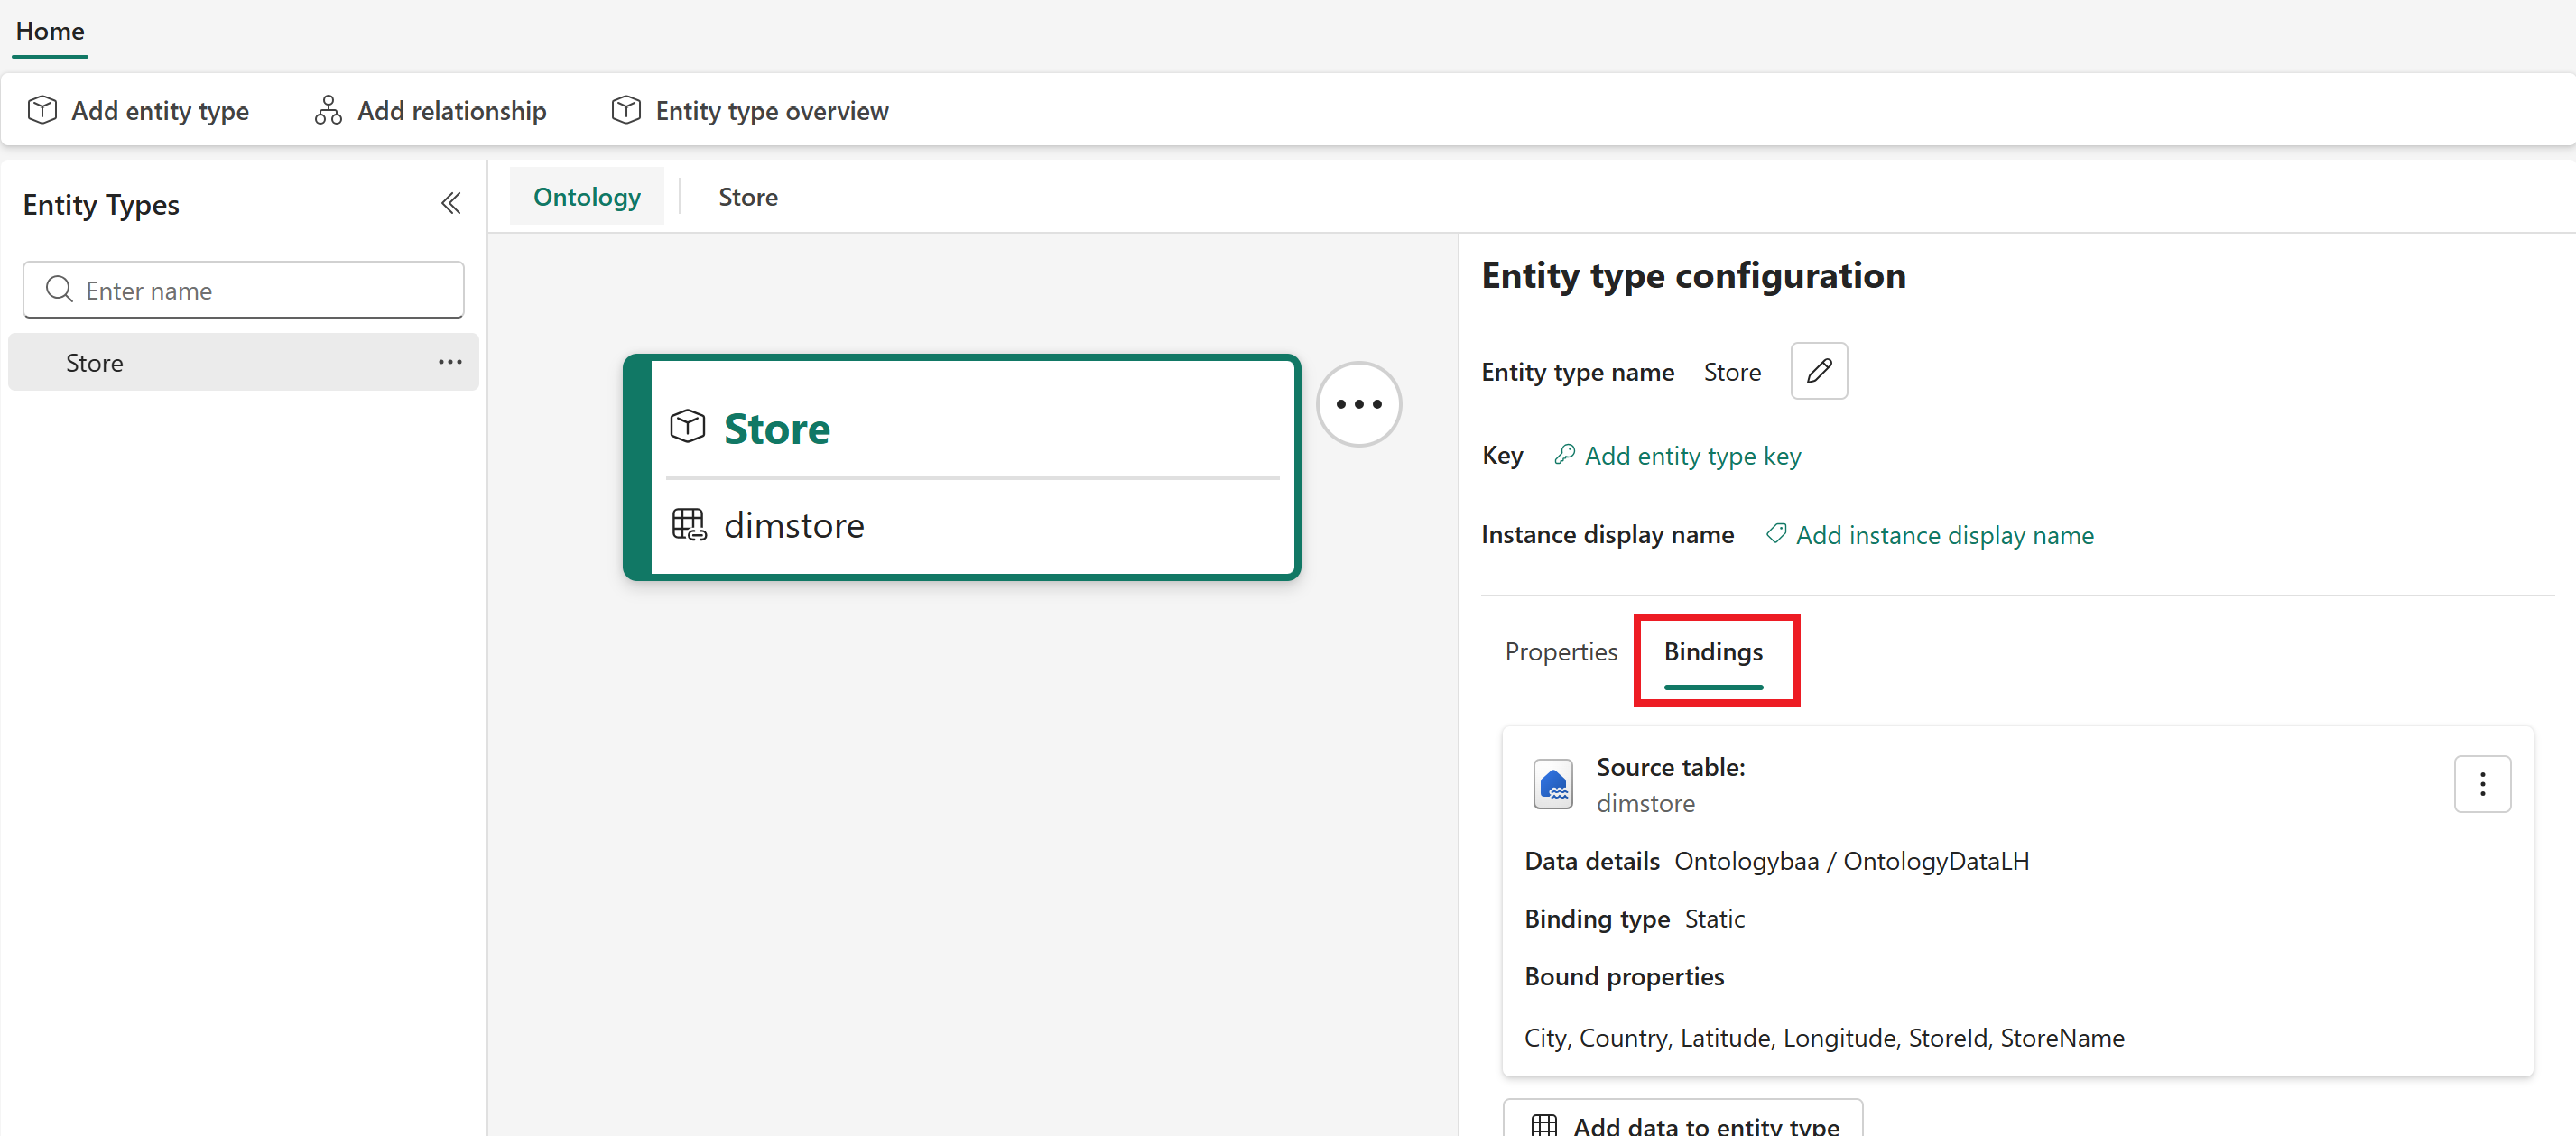
Task: Click Add entity type key link
Action: [x=1692, y=456]
